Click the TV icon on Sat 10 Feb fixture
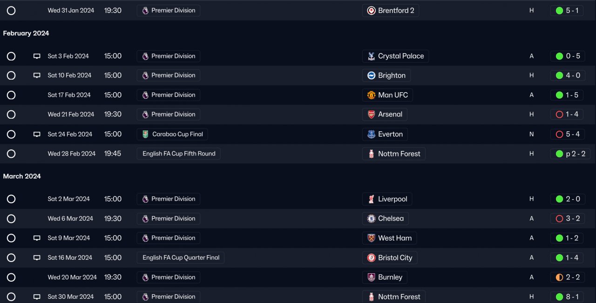Image resolution: width=596 pixels, height=303 pixels. (x=37, y=75)
